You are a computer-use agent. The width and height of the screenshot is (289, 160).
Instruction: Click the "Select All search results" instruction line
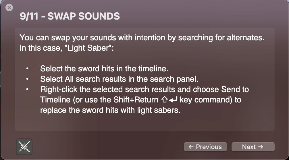[119, 79]
